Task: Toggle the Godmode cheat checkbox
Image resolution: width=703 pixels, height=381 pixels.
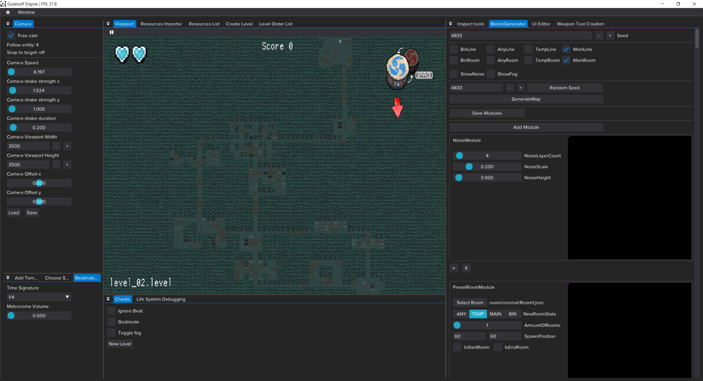Action: tap(111, 322)
